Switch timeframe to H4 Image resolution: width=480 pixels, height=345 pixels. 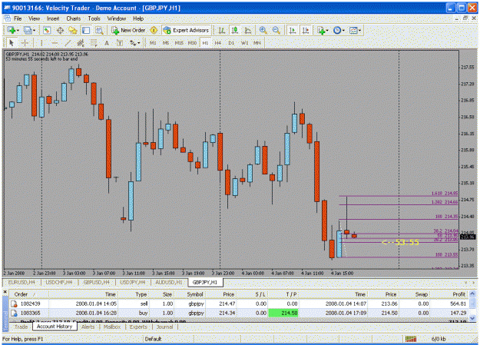pyautogui.click(x=217, y=43)
